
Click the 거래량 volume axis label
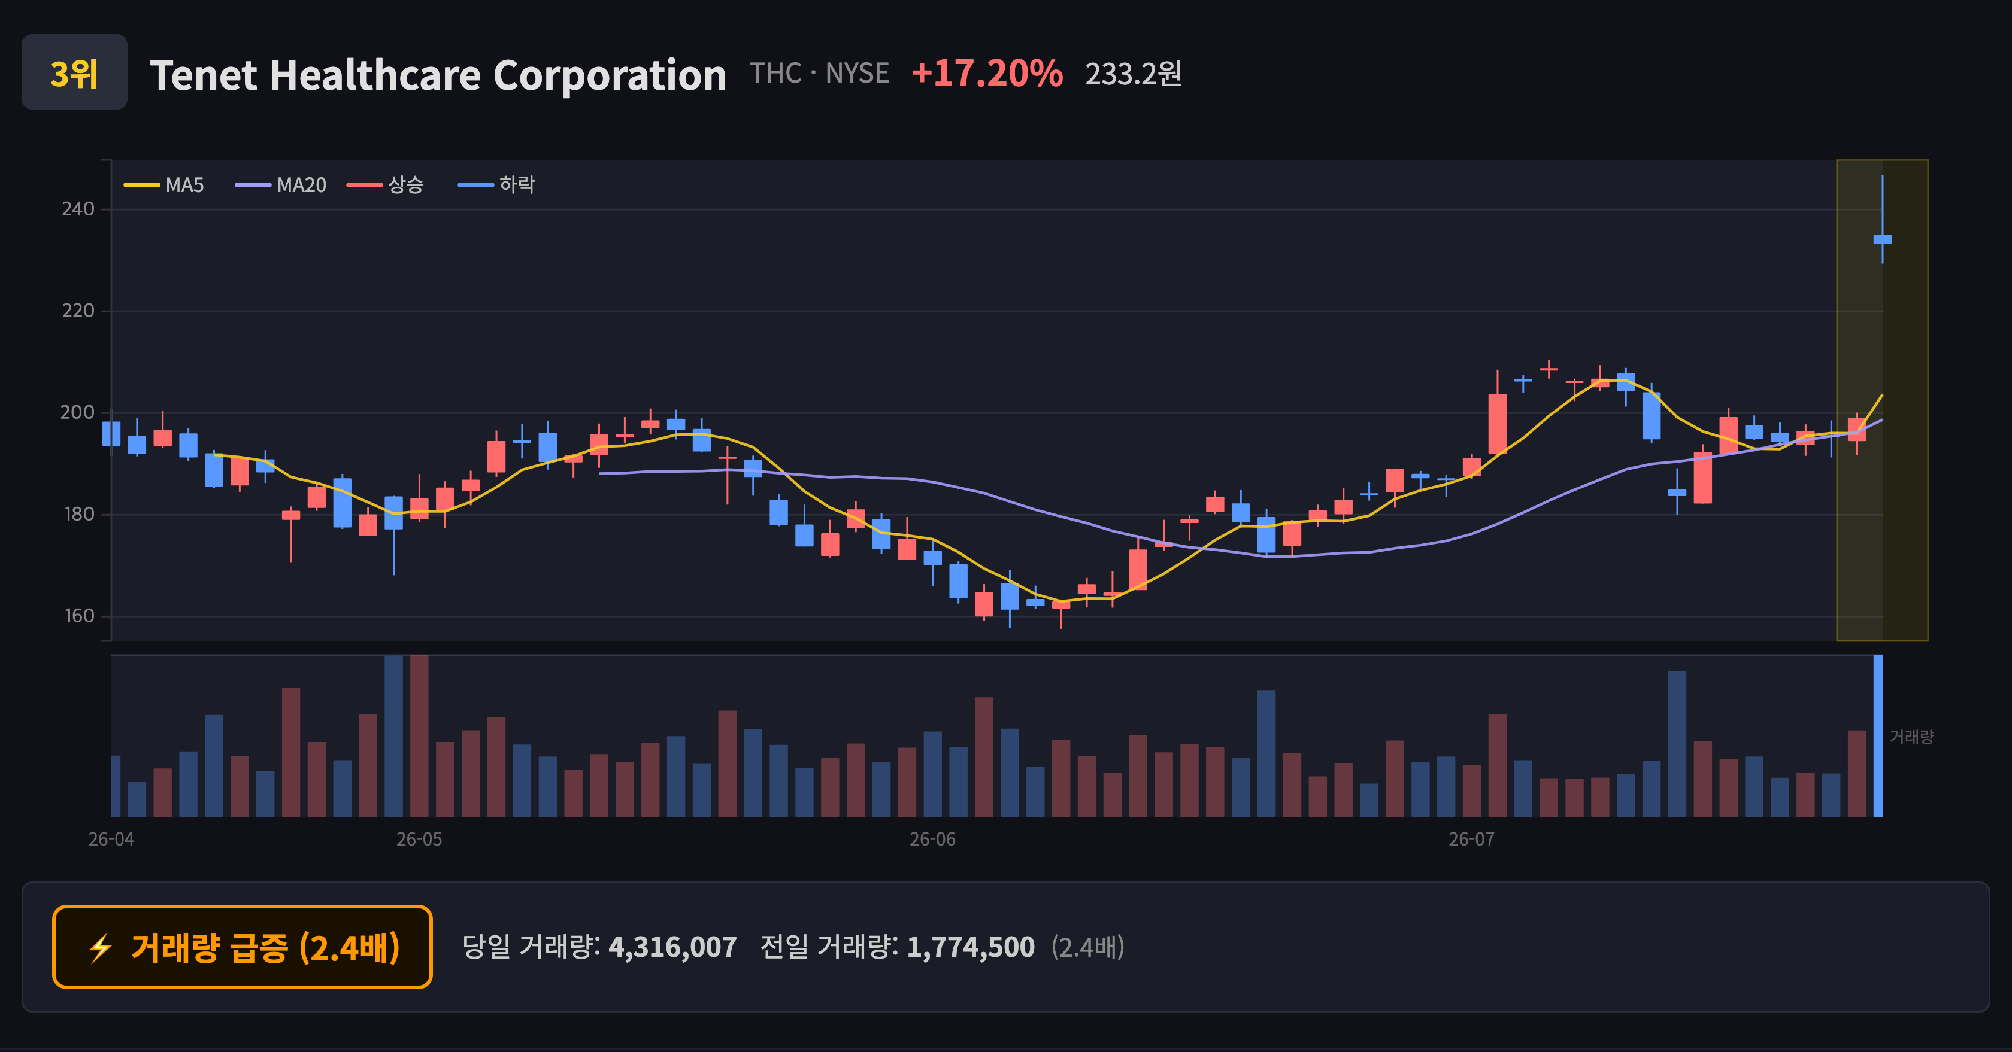point(1911,737)
